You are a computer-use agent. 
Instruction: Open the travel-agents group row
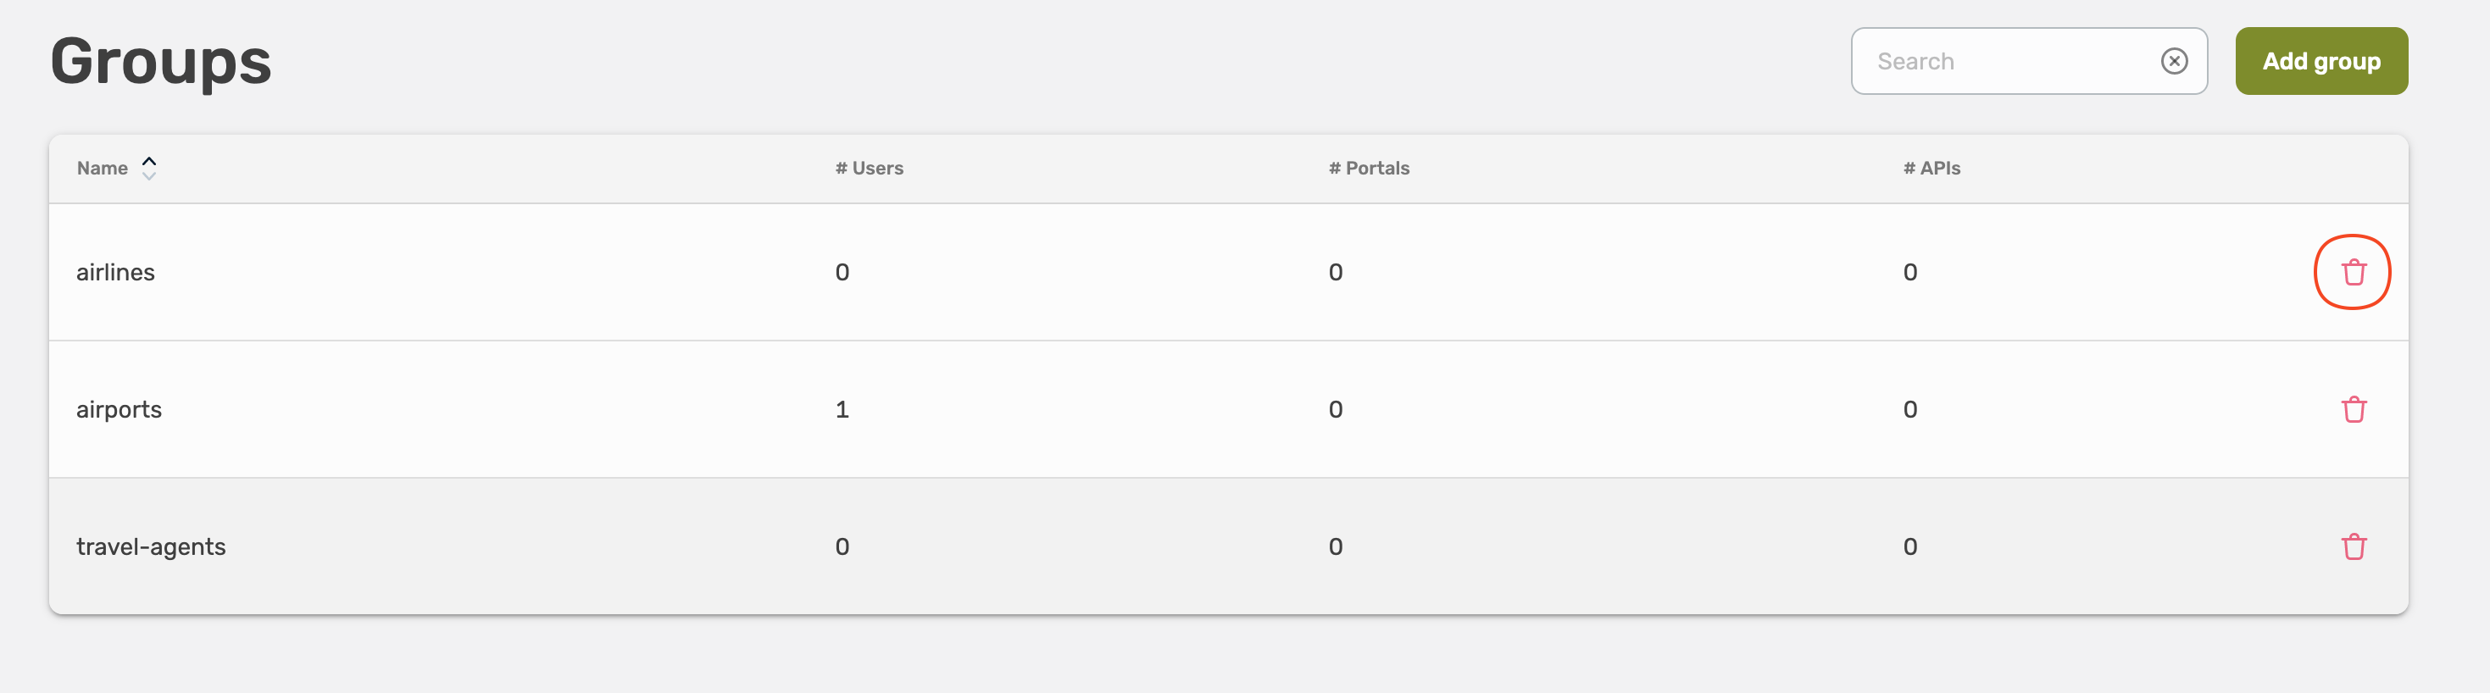[151, 547]
